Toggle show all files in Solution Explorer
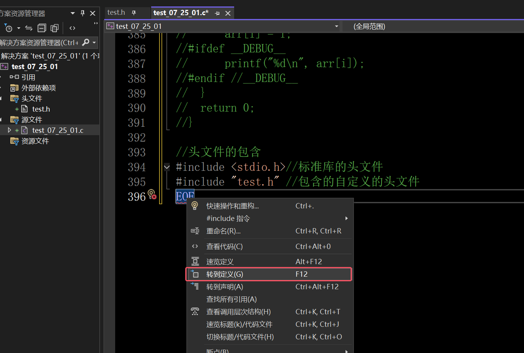This screenshot has width=524, height=353. pos(55,28)
